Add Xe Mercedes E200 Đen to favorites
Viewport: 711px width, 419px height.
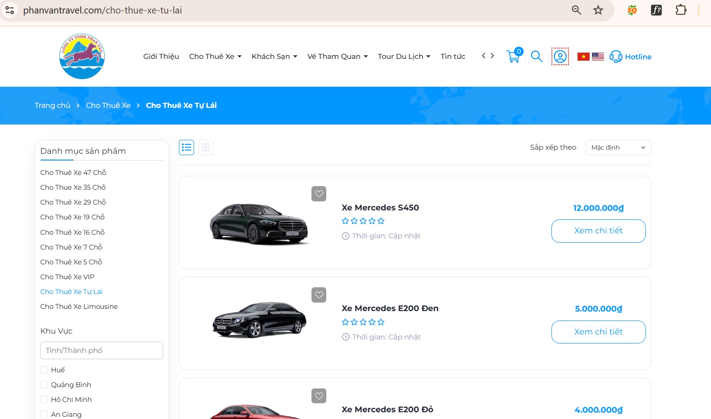[319, 295]
